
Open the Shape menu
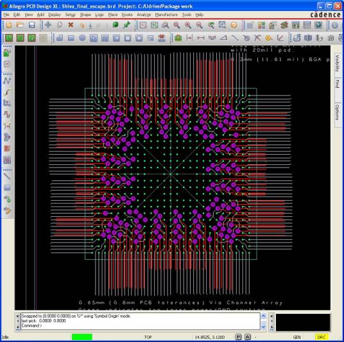[x=85, y=15]
